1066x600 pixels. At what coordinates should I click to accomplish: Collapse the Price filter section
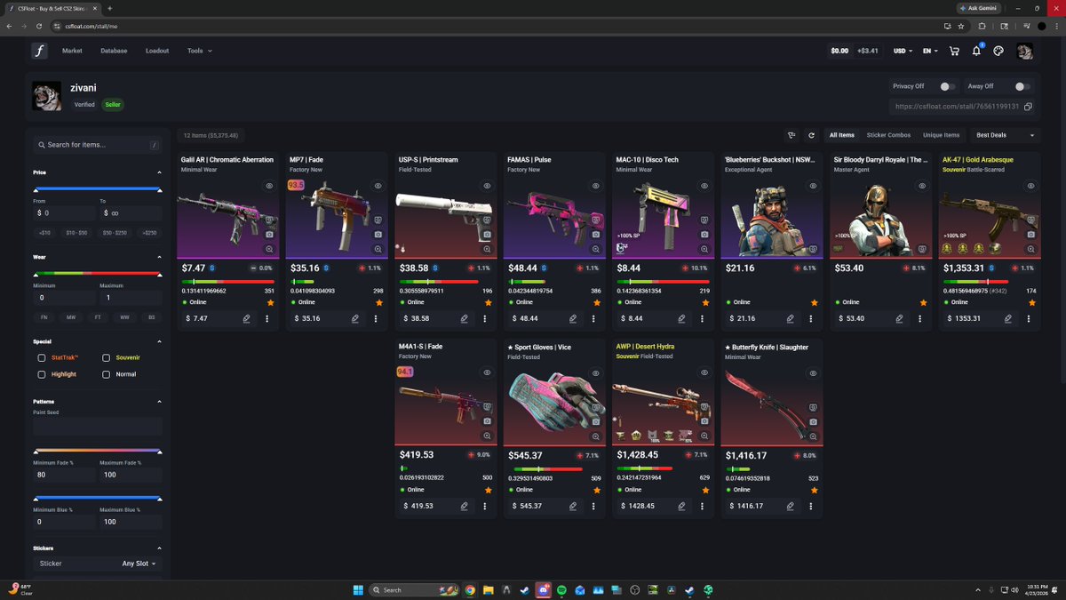[159, 172]
